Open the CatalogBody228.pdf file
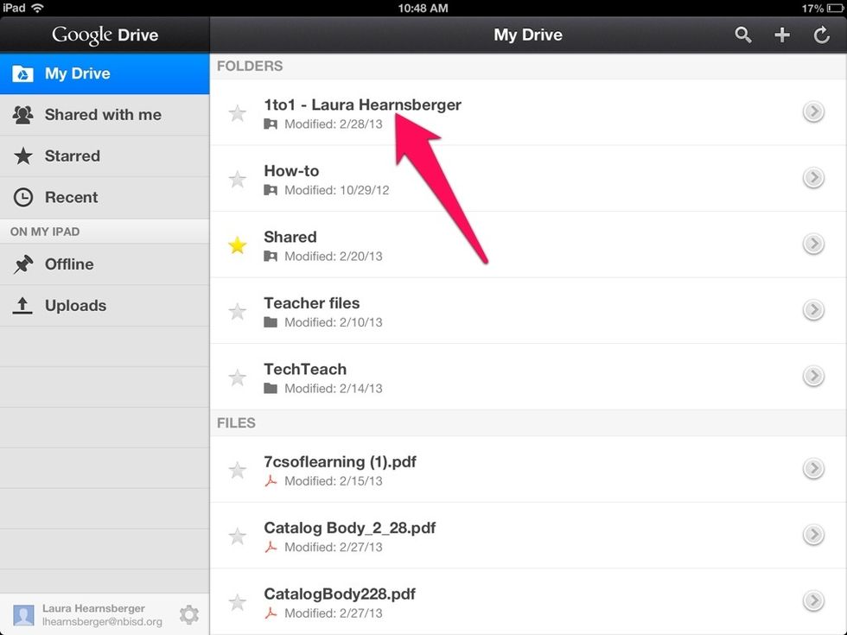Image resolution: width=847 pixels, height=635 pixels. pos(340,594)
